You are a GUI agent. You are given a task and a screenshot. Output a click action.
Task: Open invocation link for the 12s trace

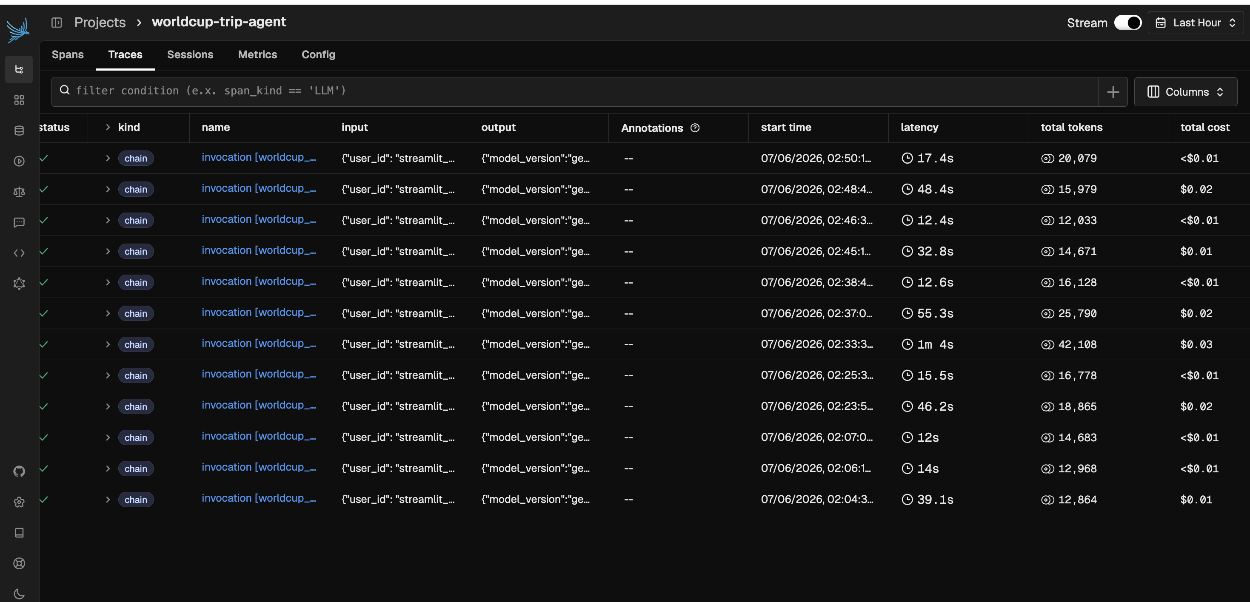259,436
